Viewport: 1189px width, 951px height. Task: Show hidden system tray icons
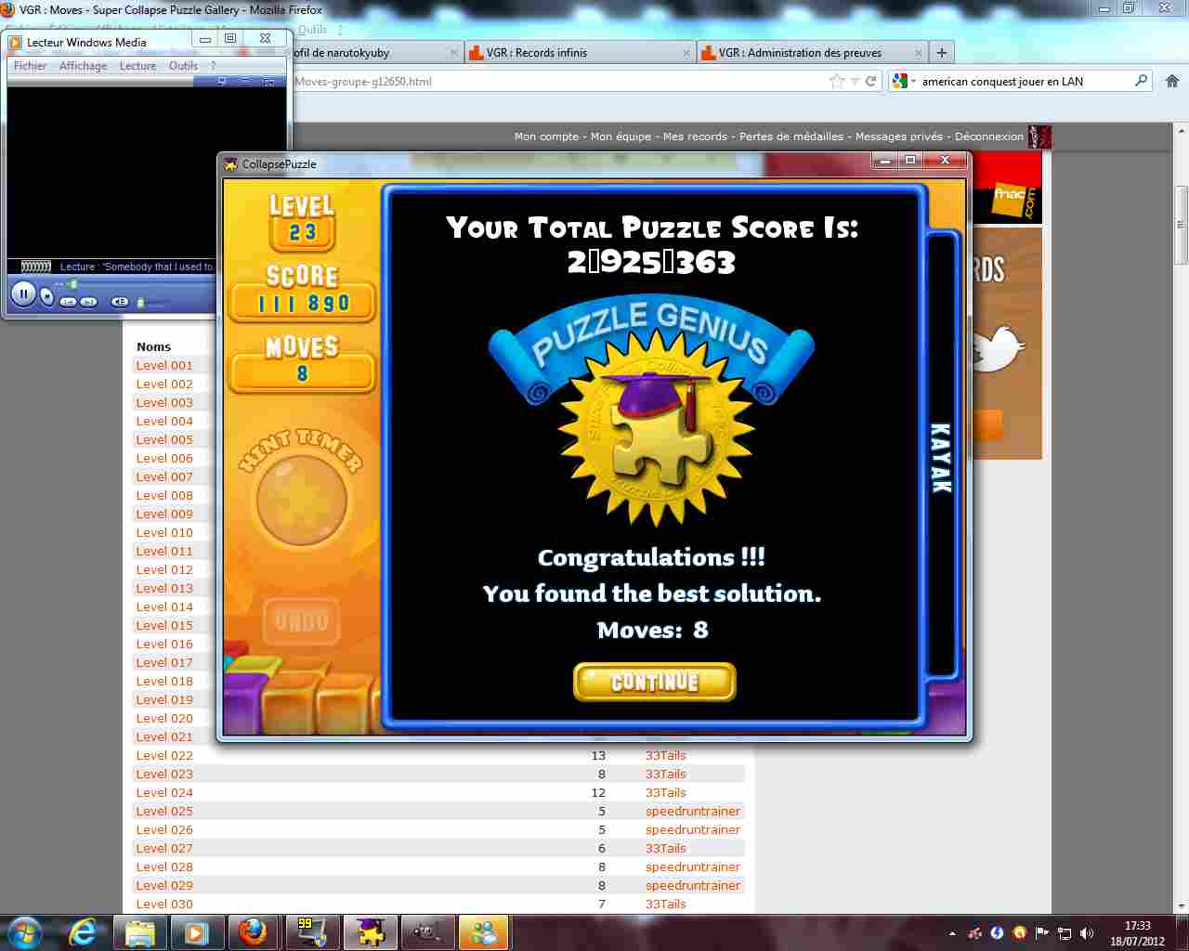(x=952, y=933)
